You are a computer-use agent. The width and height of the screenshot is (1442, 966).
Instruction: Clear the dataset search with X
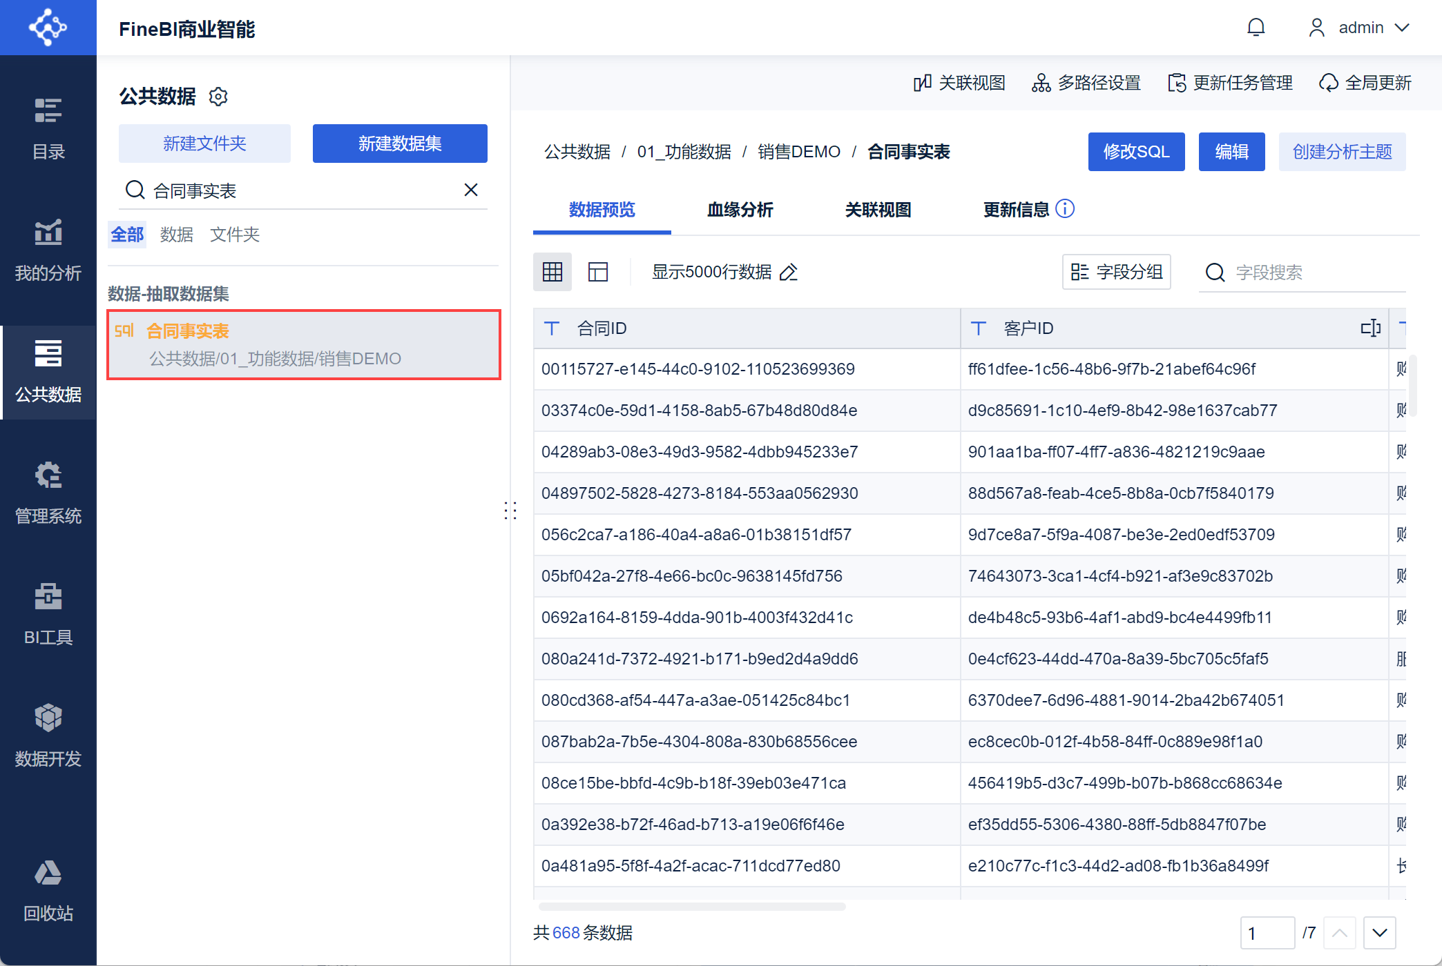point(471,190)
